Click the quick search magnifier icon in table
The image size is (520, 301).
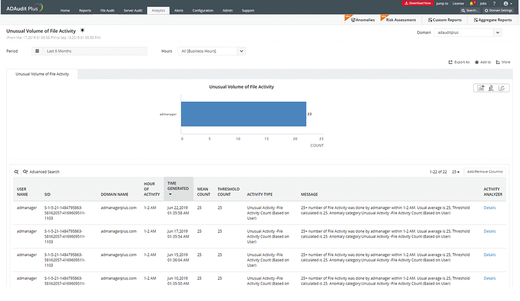point(16,172)
